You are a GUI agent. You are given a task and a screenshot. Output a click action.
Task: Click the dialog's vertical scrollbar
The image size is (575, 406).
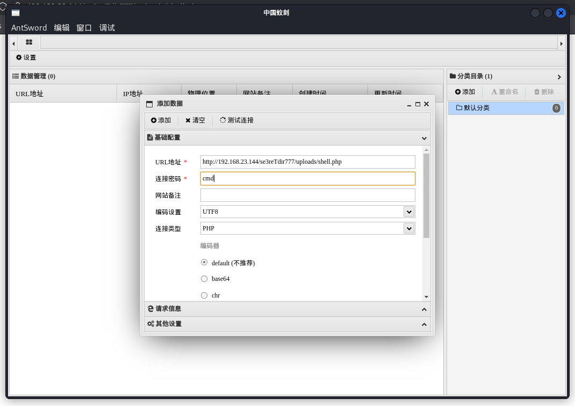coord(426,196)
